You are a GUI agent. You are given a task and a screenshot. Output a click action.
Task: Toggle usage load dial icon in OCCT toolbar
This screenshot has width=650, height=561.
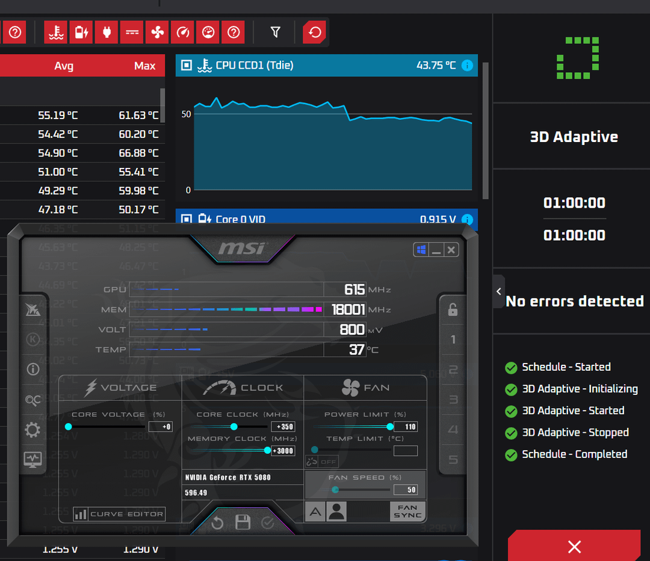pos(208,32)
